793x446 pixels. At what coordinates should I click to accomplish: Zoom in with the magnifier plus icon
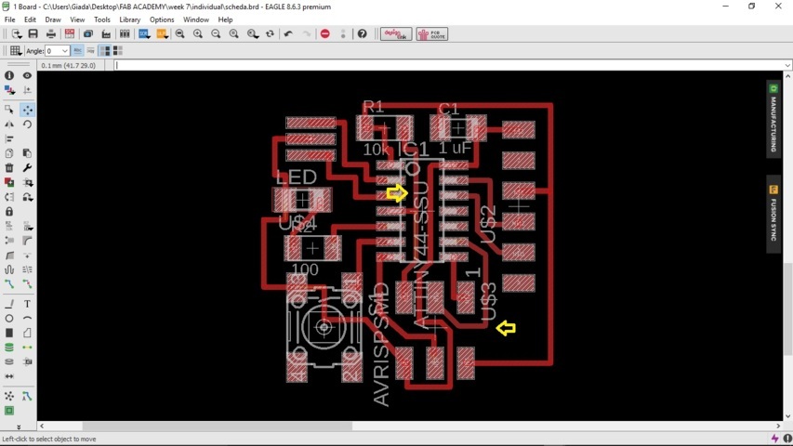[x=198, y=33]
